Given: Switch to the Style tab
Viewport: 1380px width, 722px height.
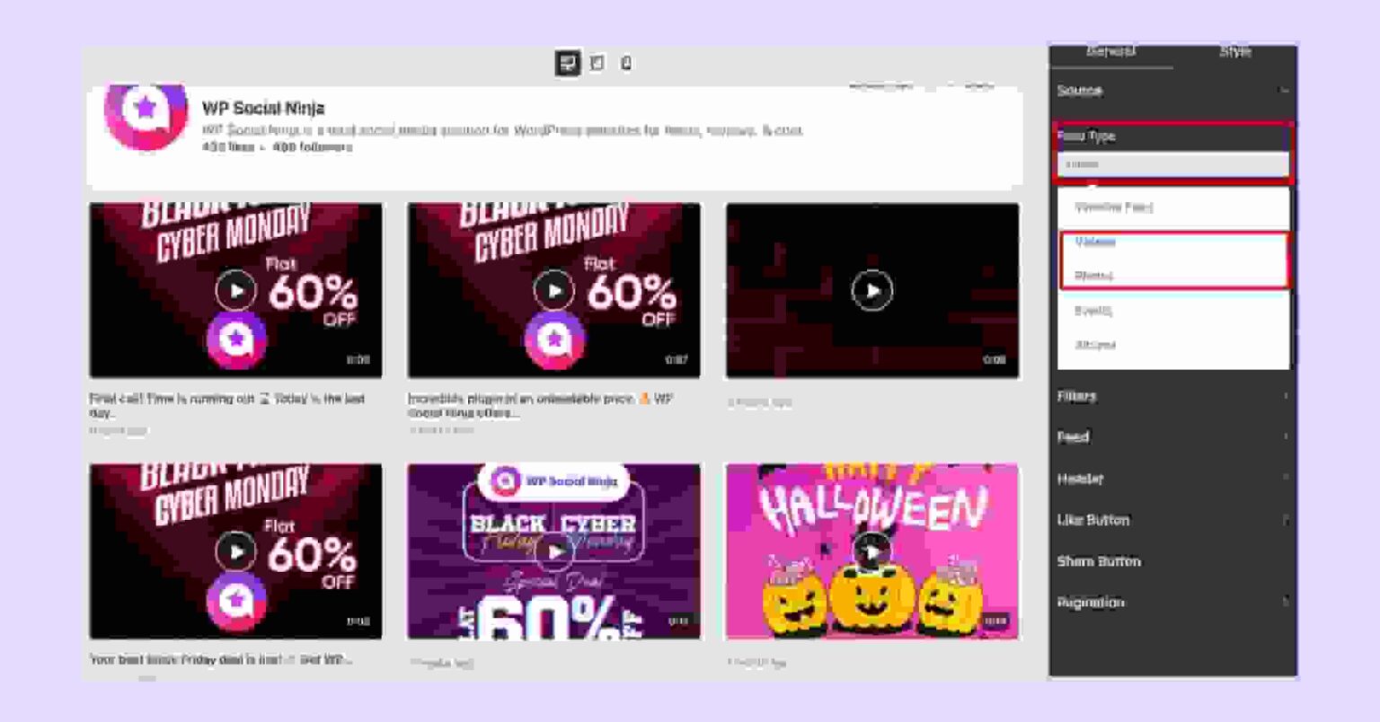Looking at the screenshot, I should (1234, 51).
